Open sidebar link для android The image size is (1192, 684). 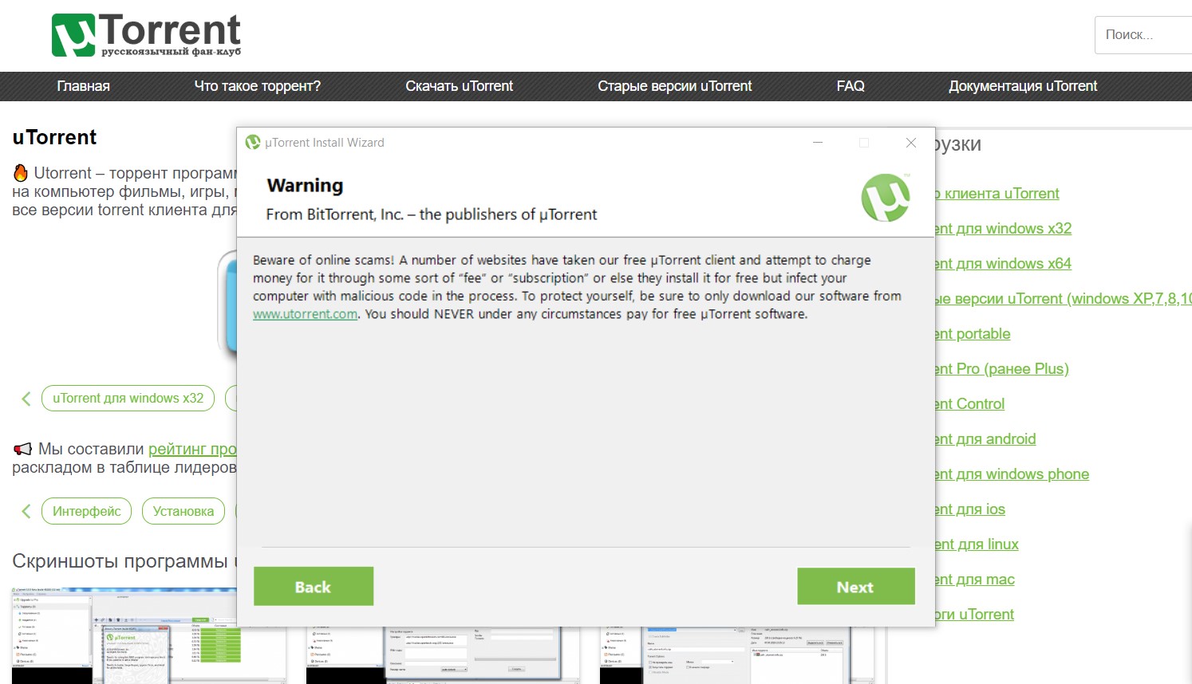985,439
